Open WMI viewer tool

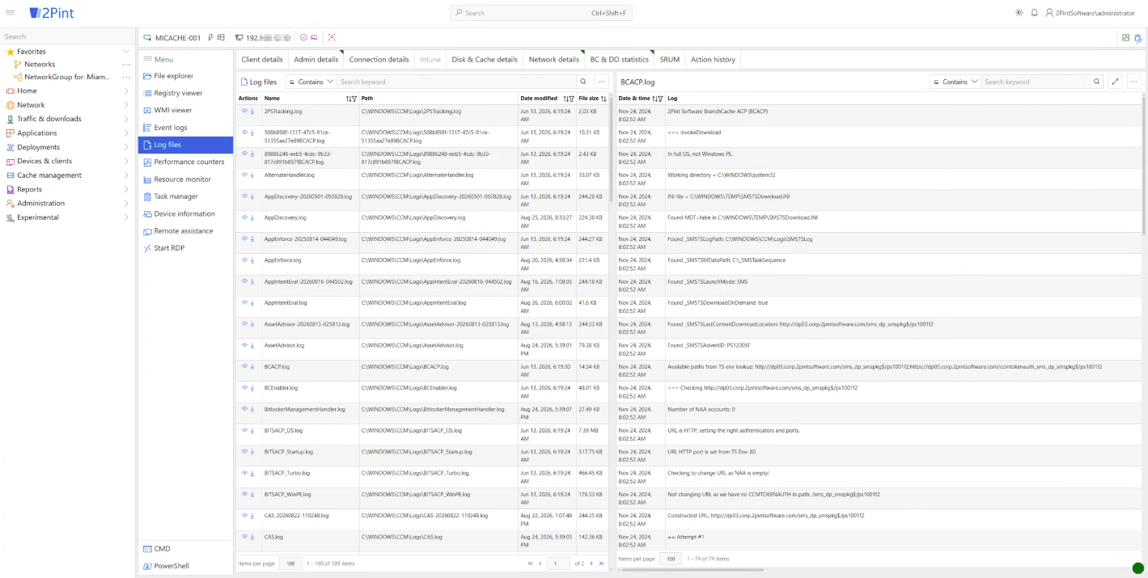pos(185,110)
